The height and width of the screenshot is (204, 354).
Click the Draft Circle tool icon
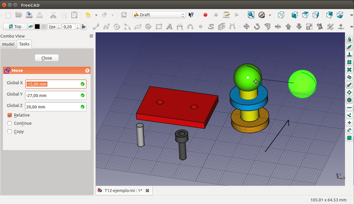pos(117,27)
